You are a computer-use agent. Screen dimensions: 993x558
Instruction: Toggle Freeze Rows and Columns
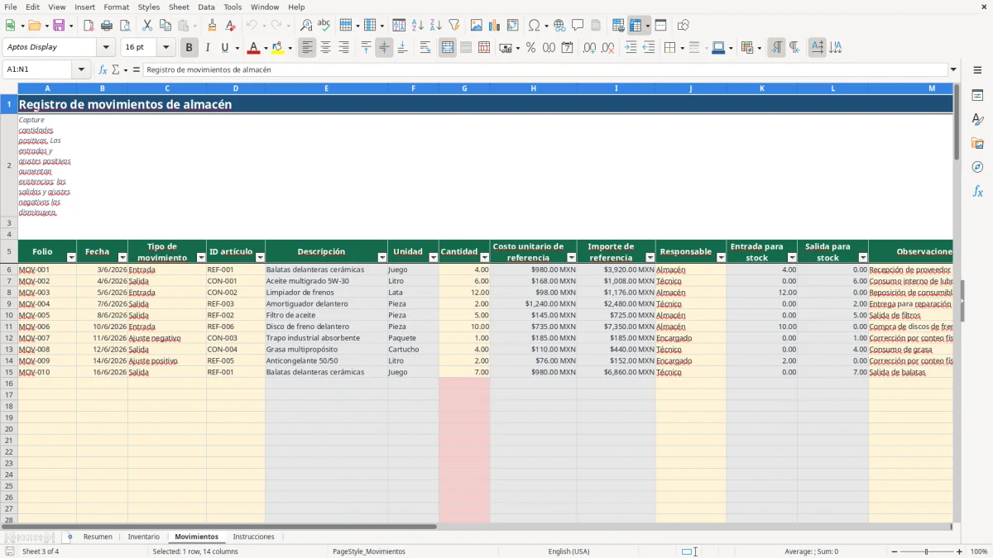pos(636,26)
